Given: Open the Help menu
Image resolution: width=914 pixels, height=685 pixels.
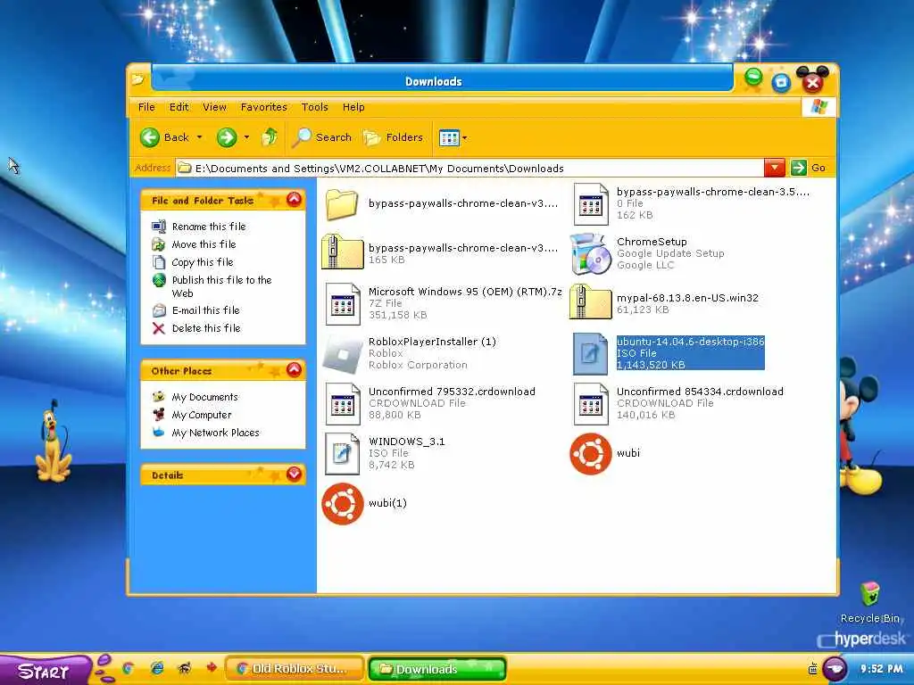Looking at the screenshot, I should (x=353, y=107).
